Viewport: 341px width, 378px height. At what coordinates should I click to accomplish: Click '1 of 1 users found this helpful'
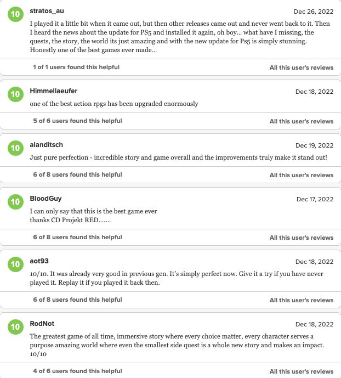pyautogui.click(x=76, y=67)
